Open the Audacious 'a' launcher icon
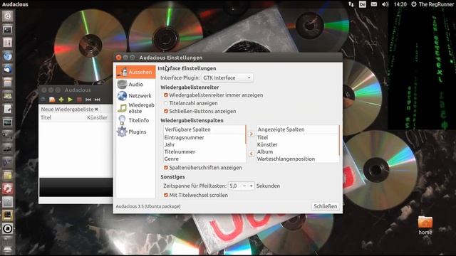 click(x=8, y=229)
